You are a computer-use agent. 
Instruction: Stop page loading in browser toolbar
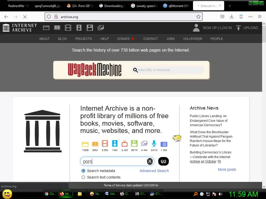click(x=25, y=17)
